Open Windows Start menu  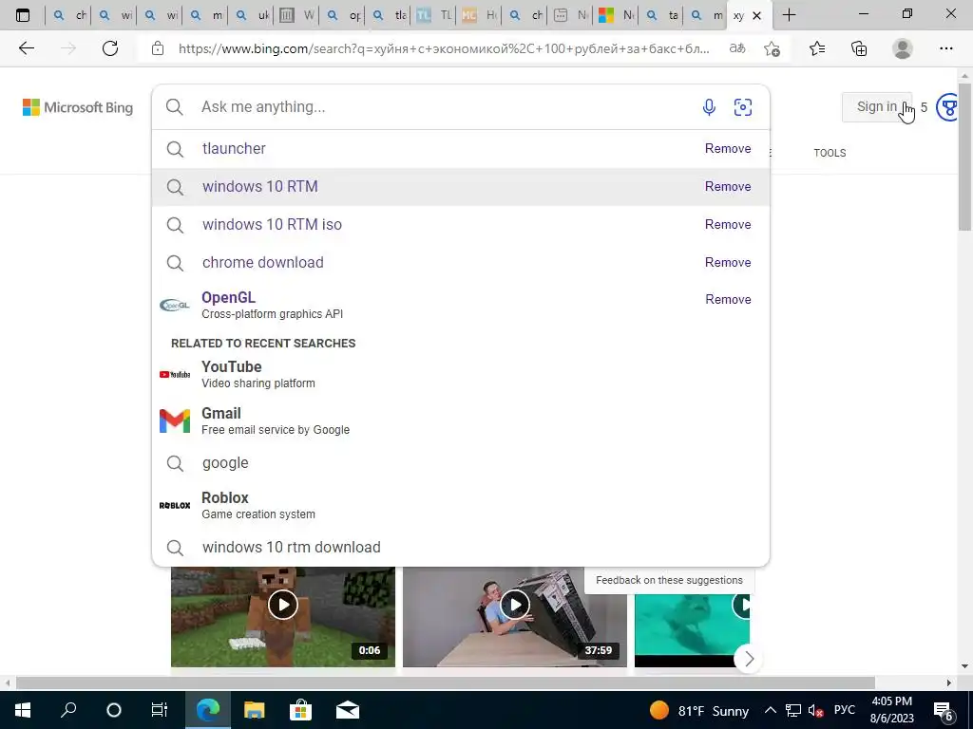click(23, 710)
